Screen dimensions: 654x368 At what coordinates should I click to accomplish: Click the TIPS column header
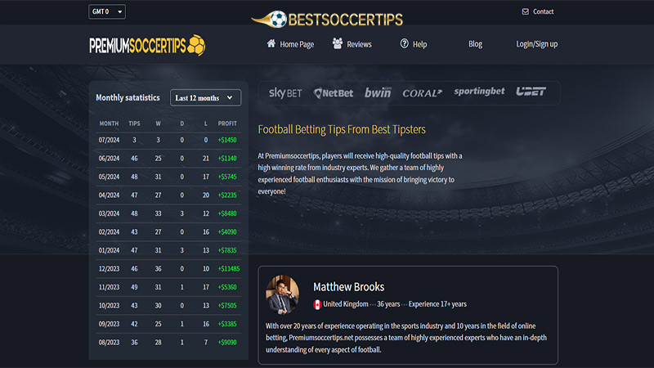(x=134, y=123)
